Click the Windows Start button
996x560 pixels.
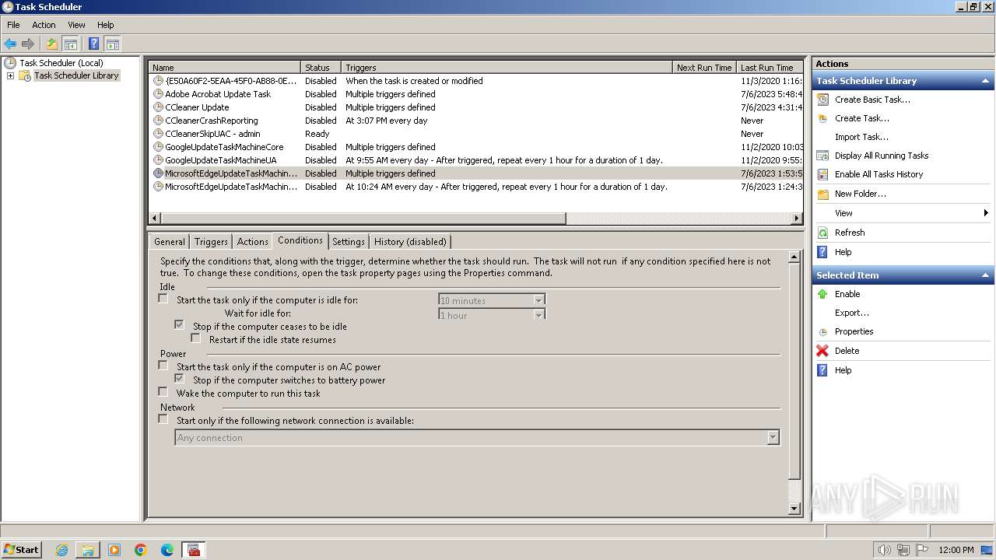(x=21, y=550)
